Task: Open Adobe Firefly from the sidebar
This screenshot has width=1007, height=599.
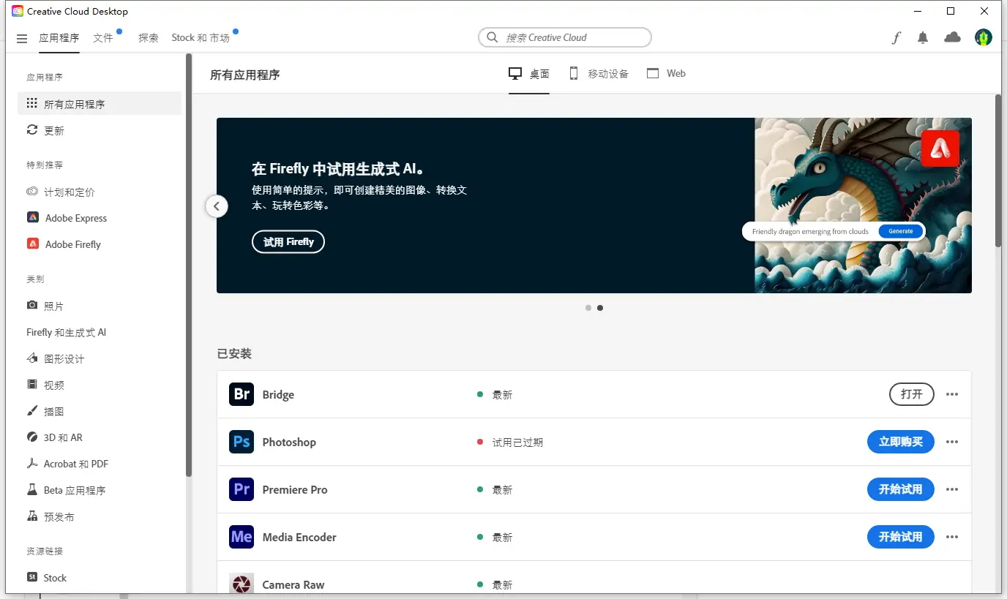Action: click(71, 244)
